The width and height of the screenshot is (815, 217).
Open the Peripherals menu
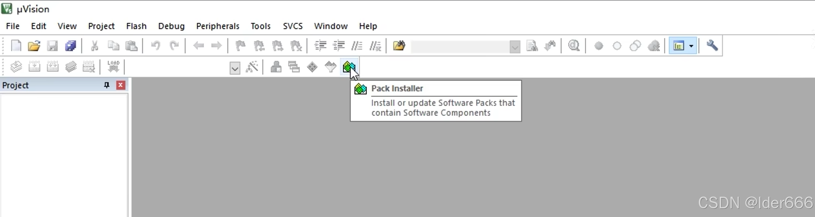click(x=218, y=26)
